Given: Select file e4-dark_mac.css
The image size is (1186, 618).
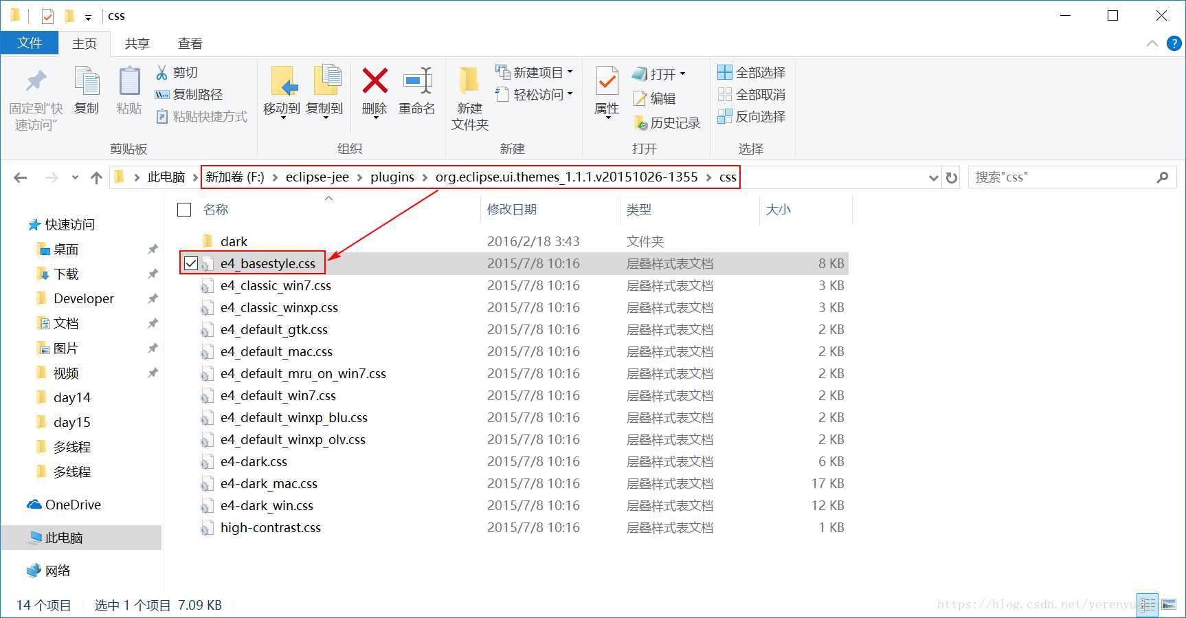Looking at the screenshot, I should click(x=269, y=483).
